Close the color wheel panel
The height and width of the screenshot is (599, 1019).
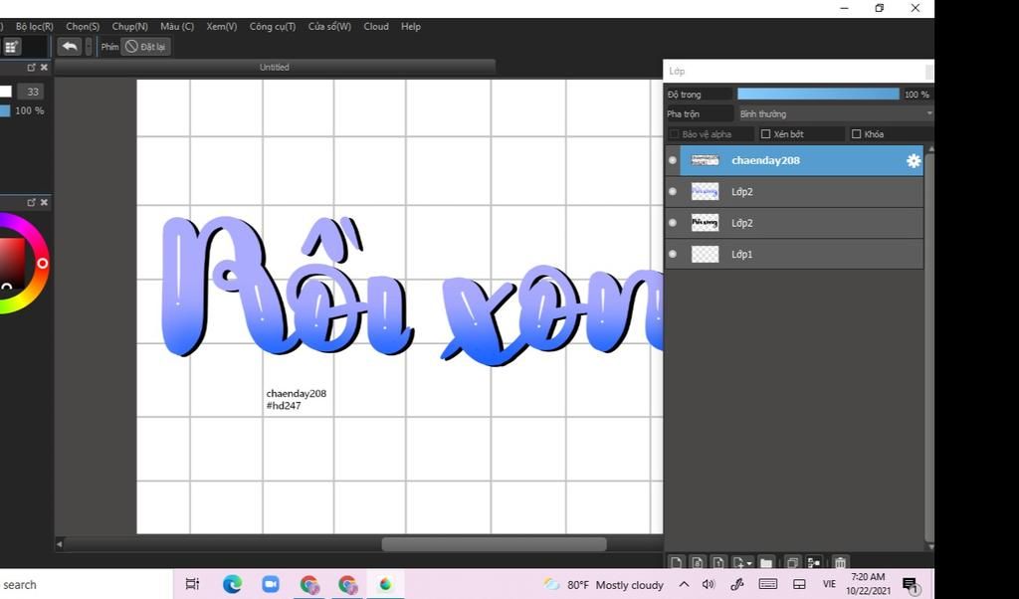coord(44,202)
